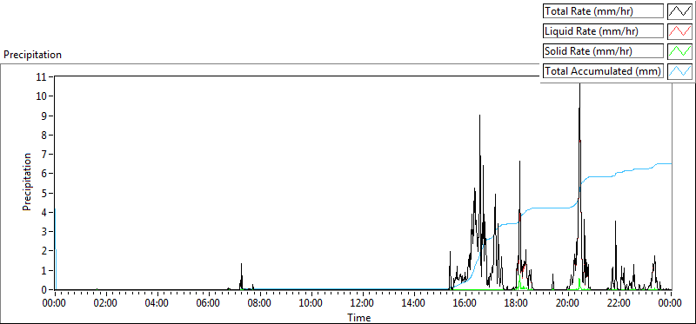Screen dimensions: 696x324
Task: Click the 18:00 time tick label
Action: (517, 303)
